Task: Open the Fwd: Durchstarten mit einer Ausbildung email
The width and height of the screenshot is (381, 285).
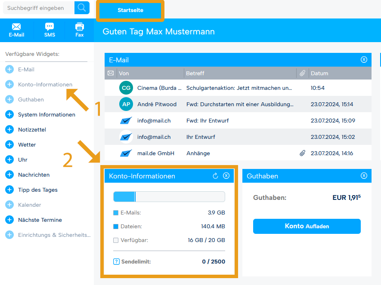Action: tap(238, 104)
